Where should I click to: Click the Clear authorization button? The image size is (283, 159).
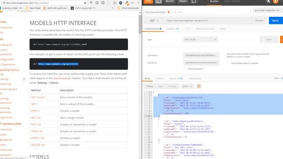(x=269, y=39)
